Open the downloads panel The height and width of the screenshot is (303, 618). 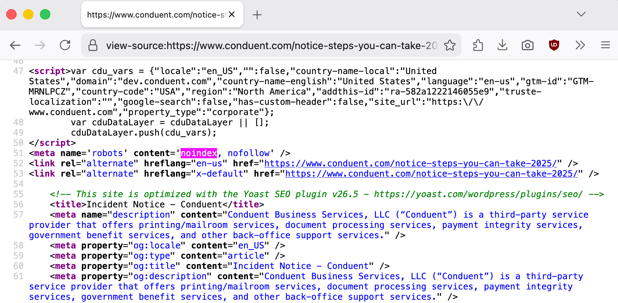point(502,45)
